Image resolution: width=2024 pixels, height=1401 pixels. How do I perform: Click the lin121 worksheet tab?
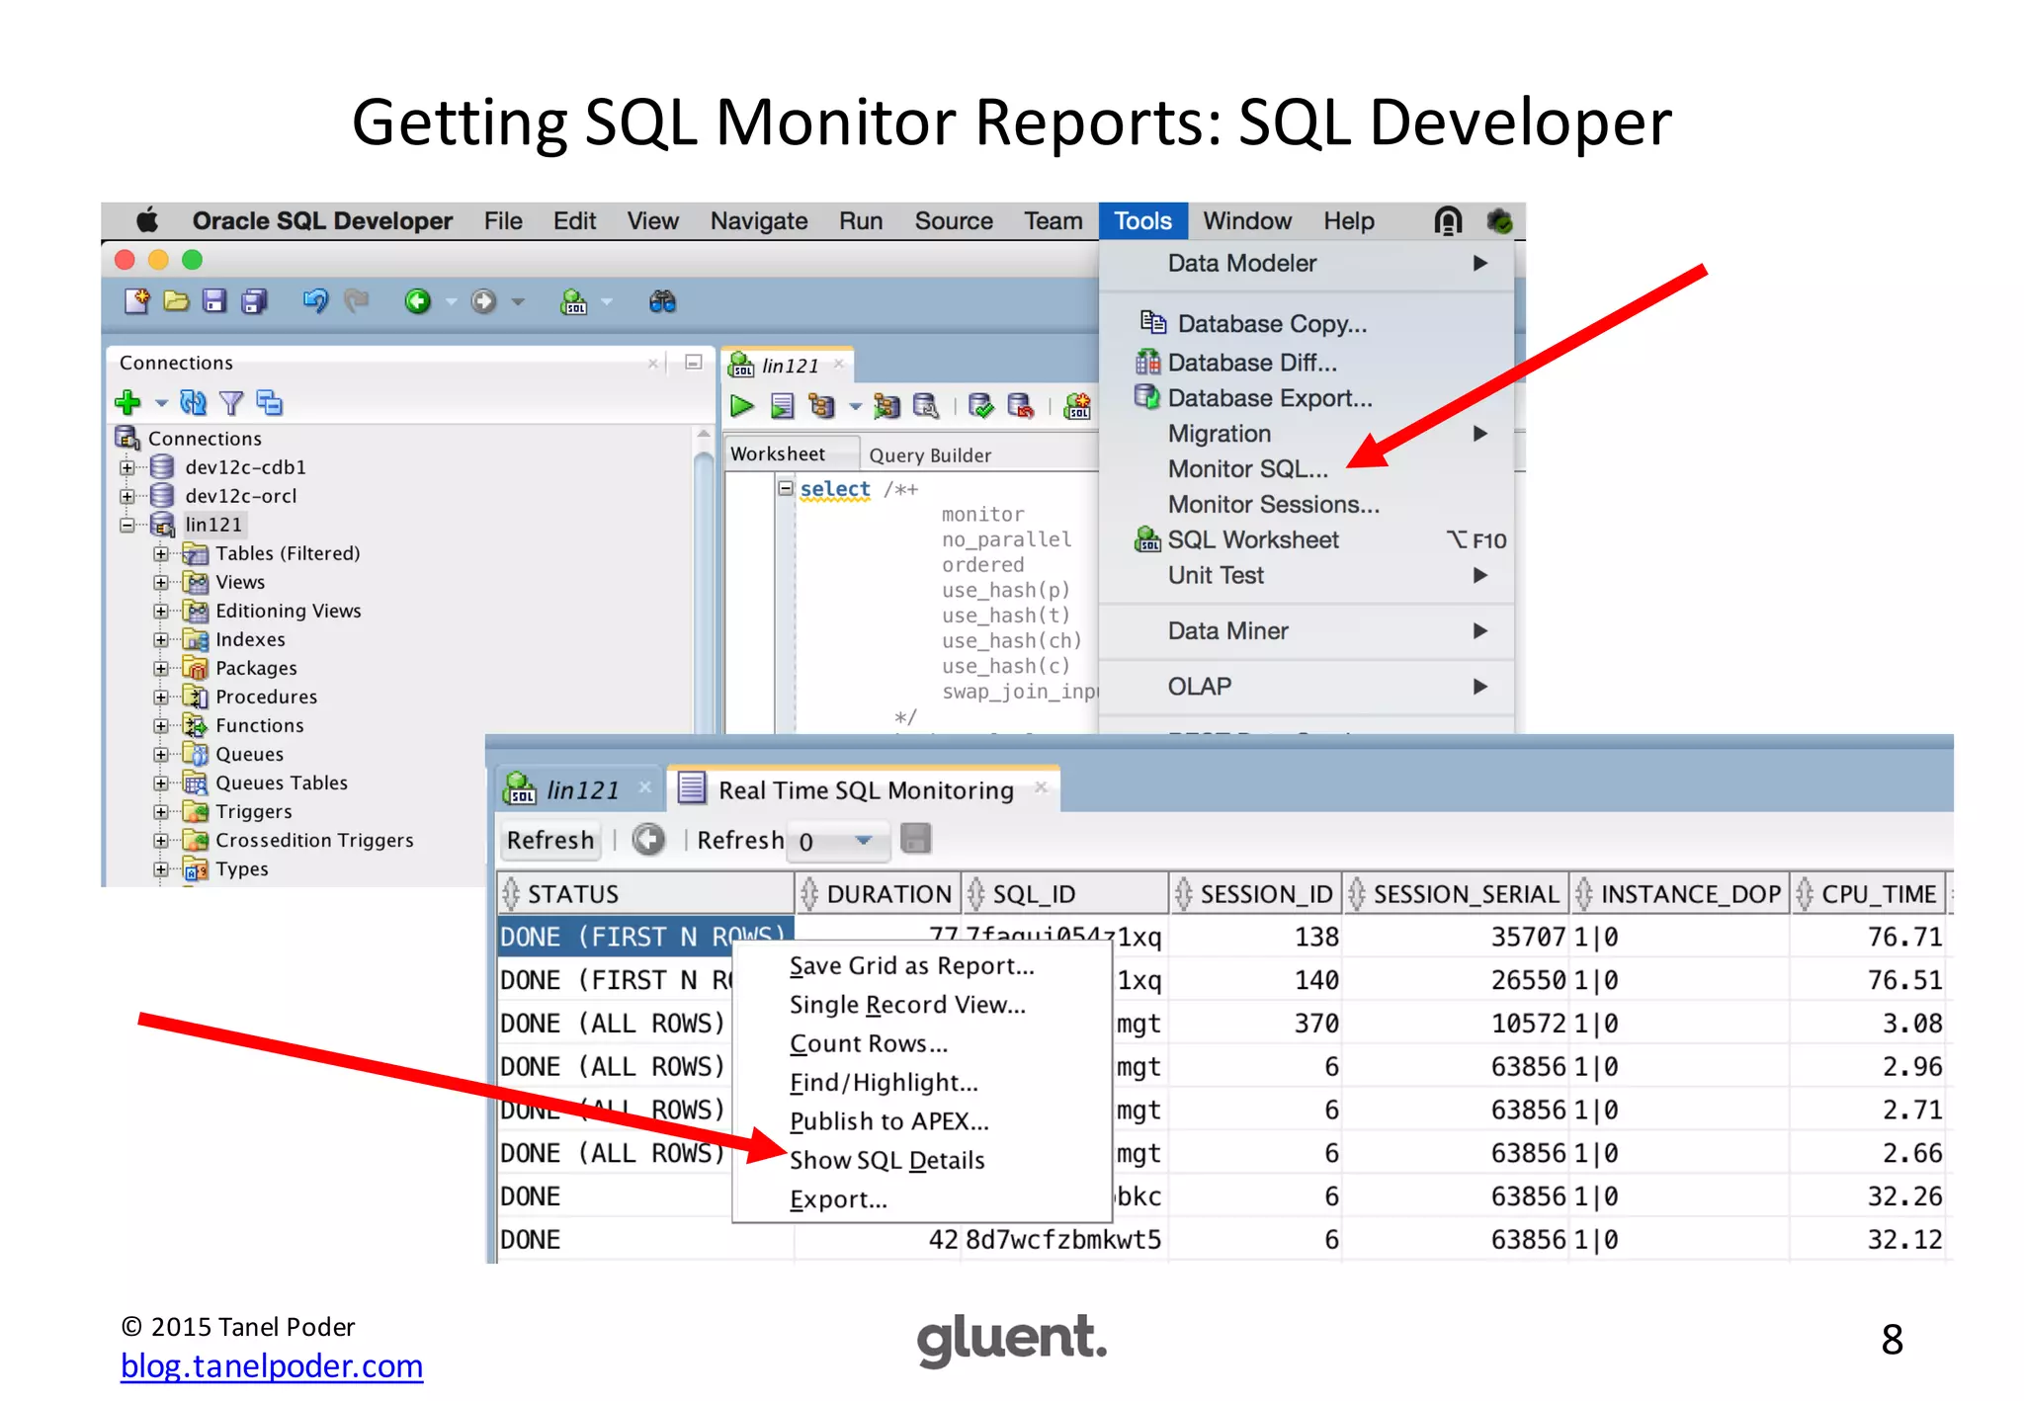coord(789,366)
